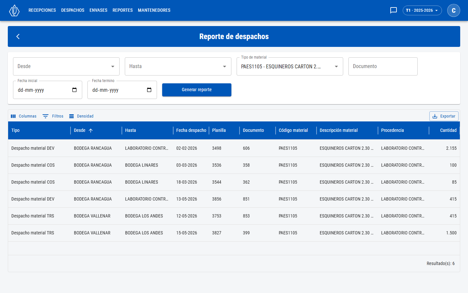Open user avatar C menu

click(453, 10)
